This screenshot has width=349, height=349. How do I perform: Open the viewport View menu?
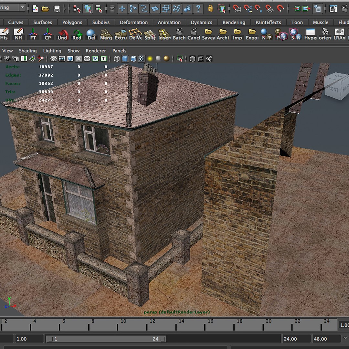[x=7, y=51]
